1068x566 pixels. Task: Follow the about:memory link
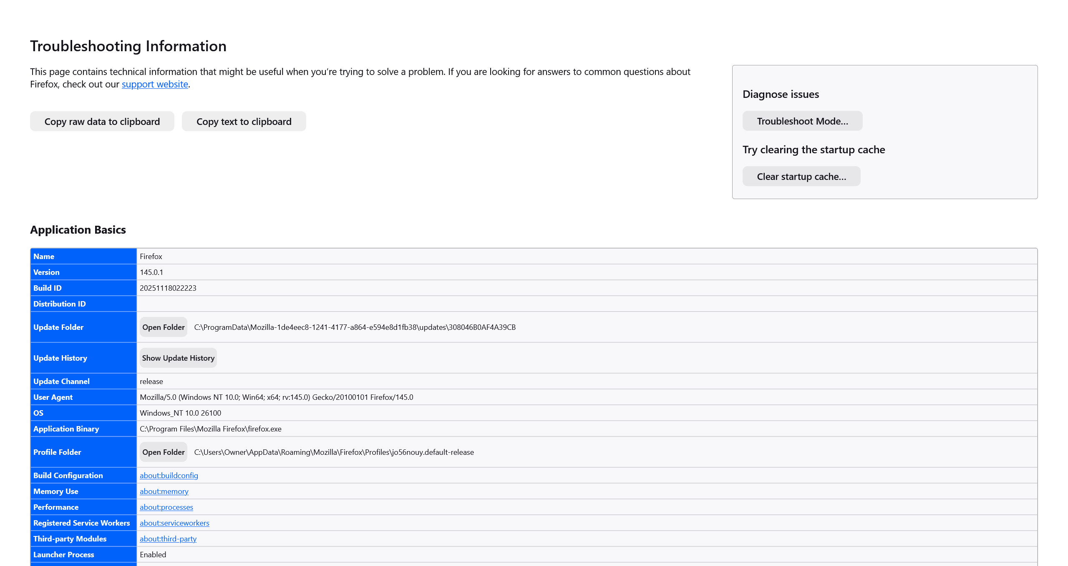(x=164, y=491)
